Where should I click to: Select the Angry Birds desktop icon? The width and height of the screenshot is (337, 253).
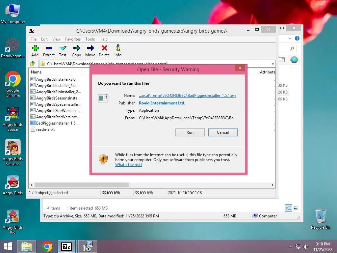click(x=13, y=185)
